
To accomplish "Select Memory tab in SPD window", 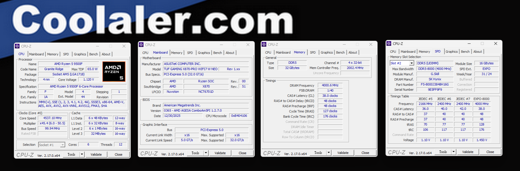I will click(424, 52).
